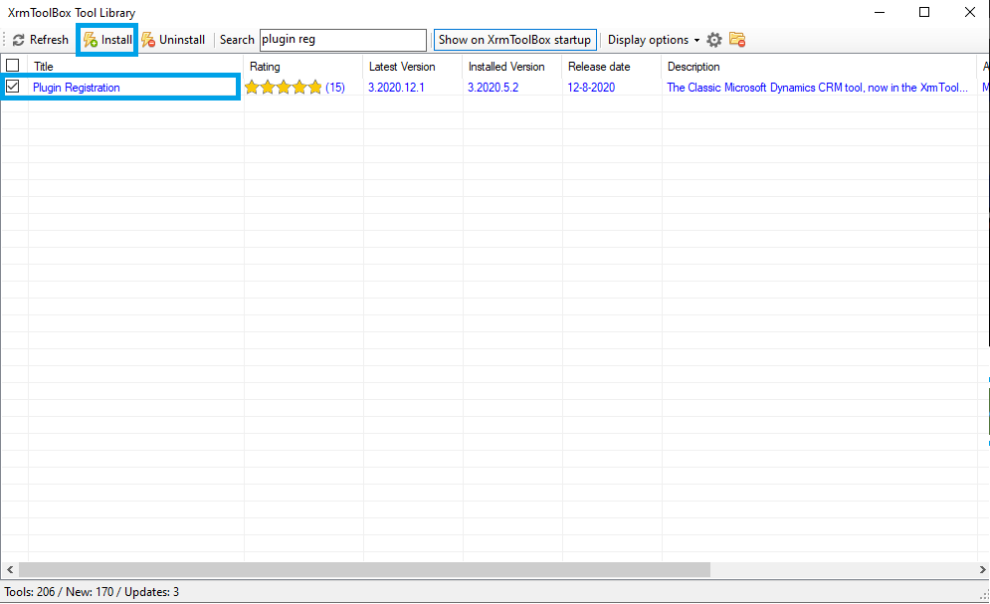
Task: Tick the select-all checkbox in header
Action: [x=13, y=65]
